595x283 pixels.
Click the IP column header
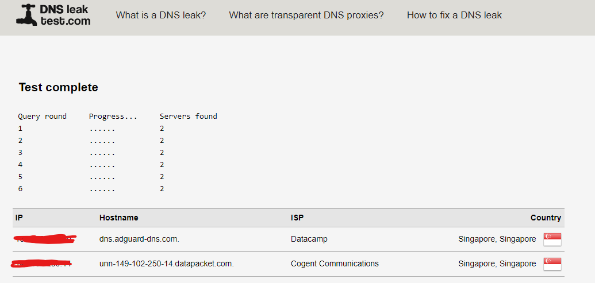coord(19,218)
